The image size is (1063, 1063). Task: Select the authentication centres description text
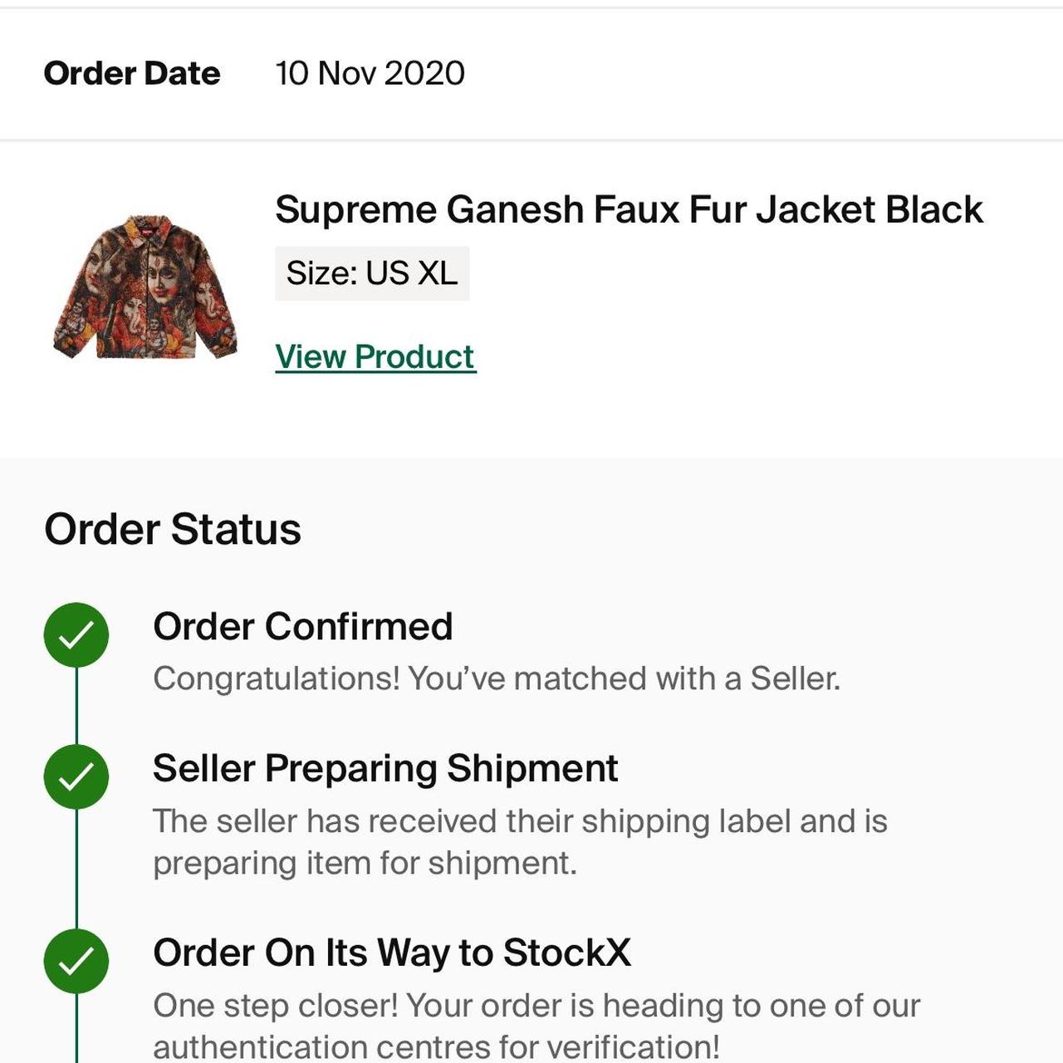(x=536, y=1026)
